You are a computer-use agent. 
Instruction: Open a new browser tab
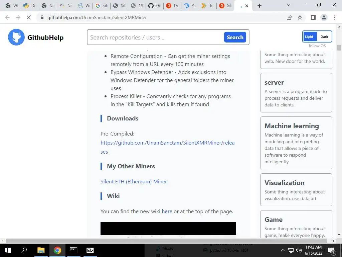(x=259, y=6)
